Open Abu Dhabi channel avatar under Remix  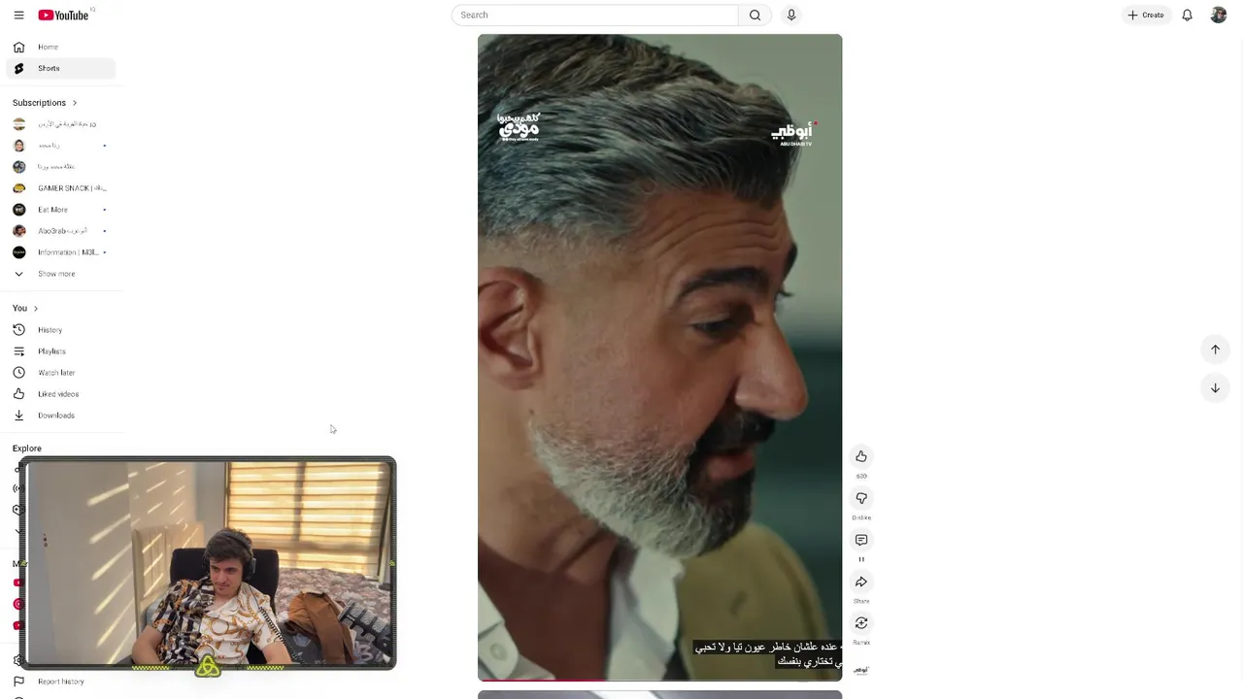pyautogui.click(x=861, y=669)
